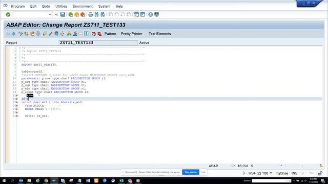Click the Where-Used List icon

point(62,34)
